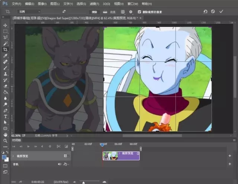238x184 pixels.
Task: Open the 文件(F) menu
Action: pos(16,4)
